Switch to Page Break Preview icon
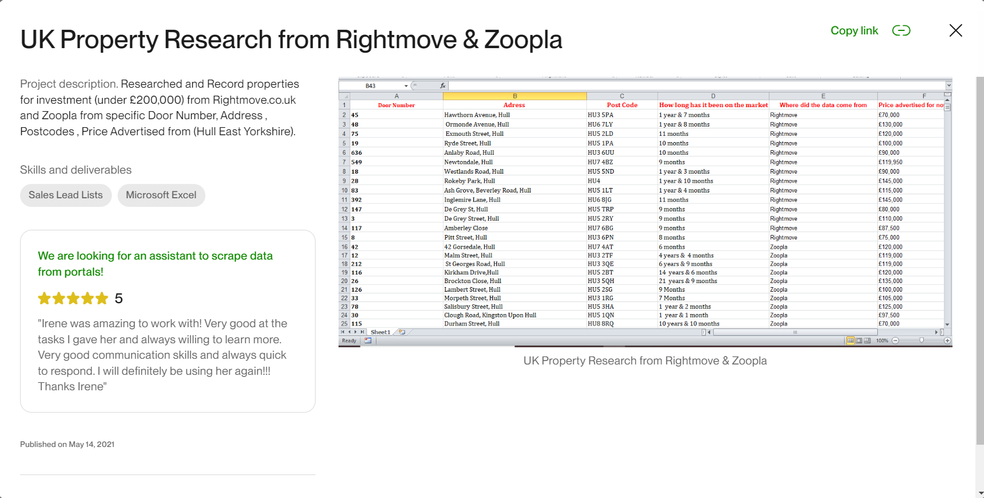 click(867, 340)
